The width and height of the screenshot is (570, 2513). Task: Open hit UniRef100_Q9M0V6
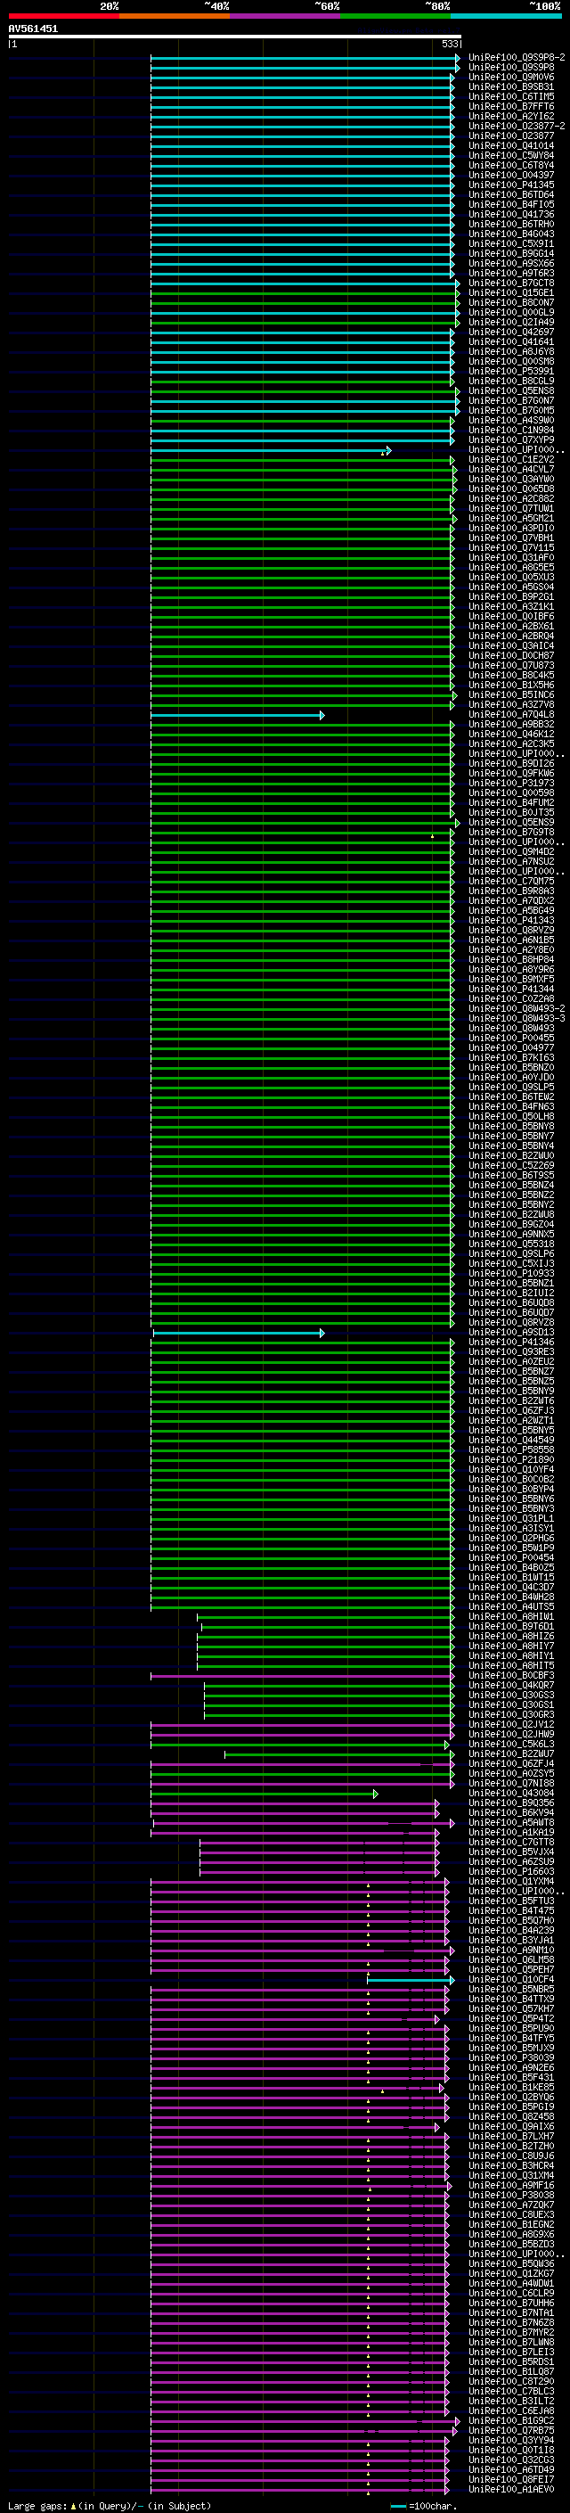(x=511, y=77)
